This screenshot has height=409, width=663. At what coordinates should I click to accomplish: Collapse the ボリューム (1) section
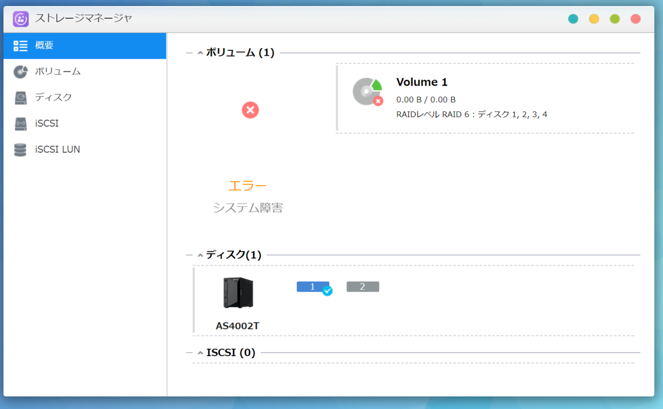pyautogui.click(x=199, y=52)
